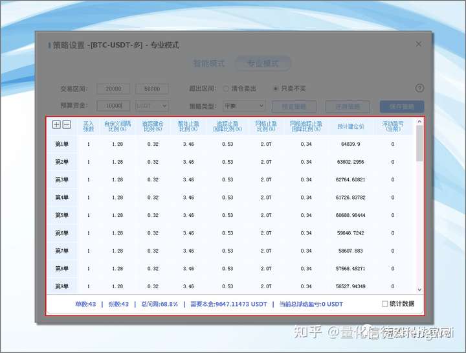Click the 追踪止盈回降比例 column header
The width and height of the screenshot is (466, 353).
tap(227, 126)
